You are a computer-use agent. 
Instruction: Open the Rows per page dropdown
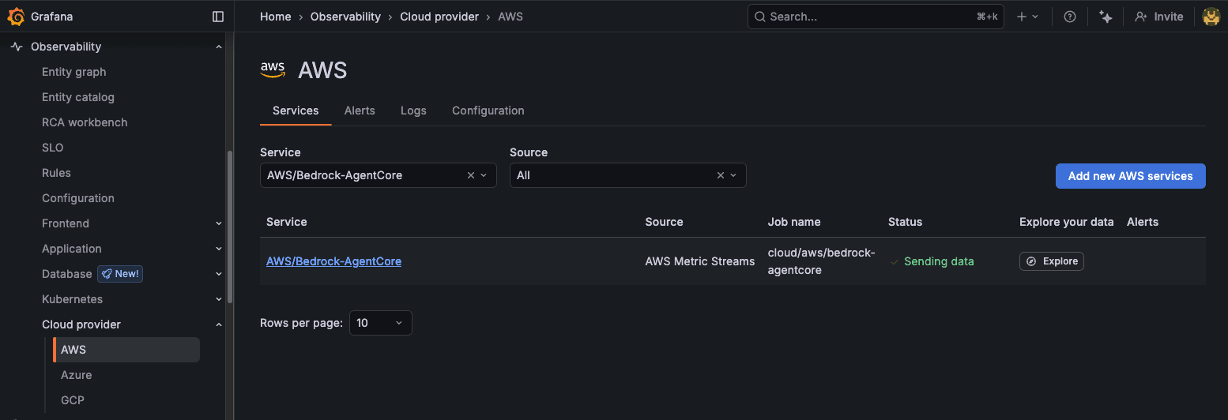coord(380,323)
